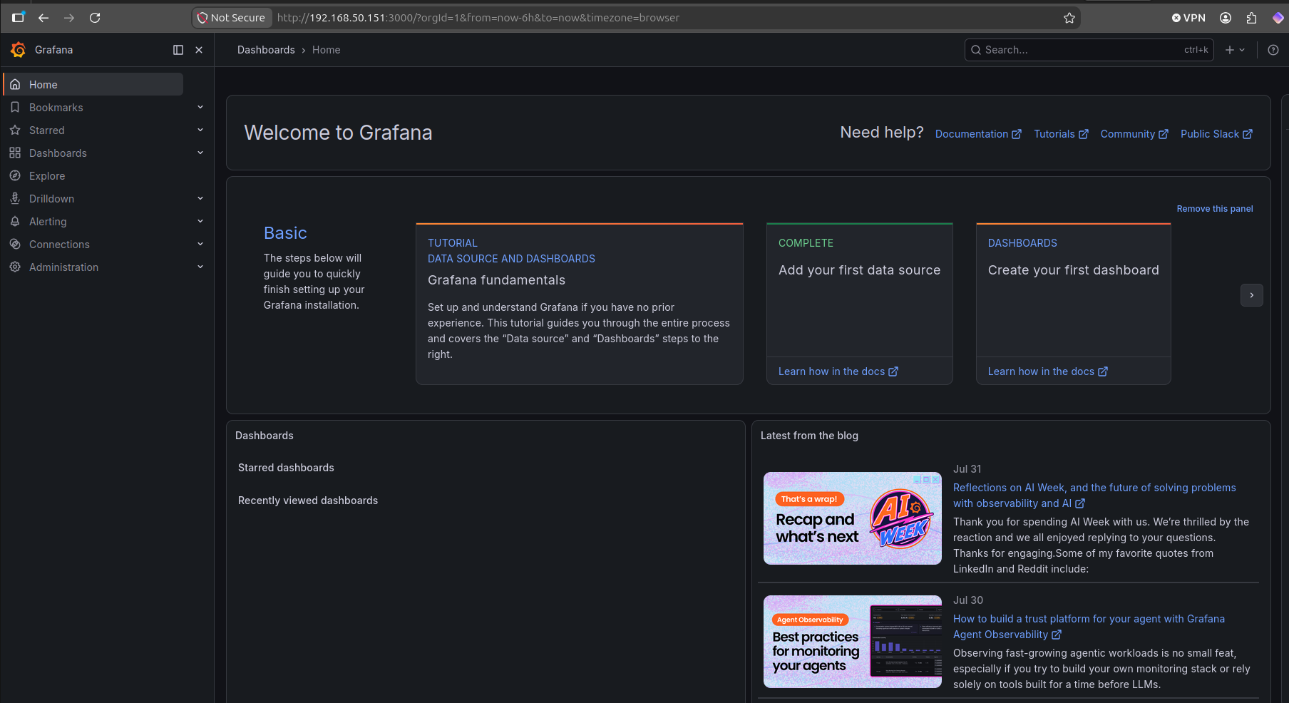Click the Dashboards grid icon in the sidebar
Viewport: 1289px width, 703px height.
[15, 153]
